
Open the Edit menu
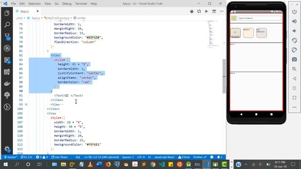pyautogui.click(x=22, y=4)
